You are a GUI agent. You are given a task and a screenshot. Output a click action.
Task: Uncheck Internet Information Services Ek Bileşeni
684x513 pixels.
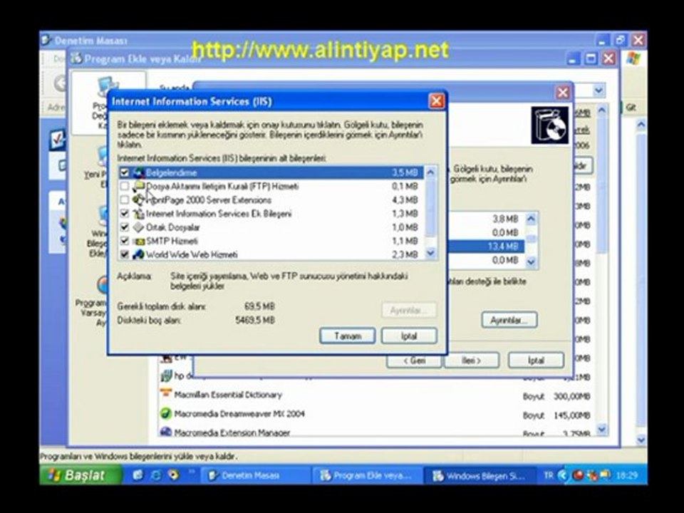click(125, 214)
